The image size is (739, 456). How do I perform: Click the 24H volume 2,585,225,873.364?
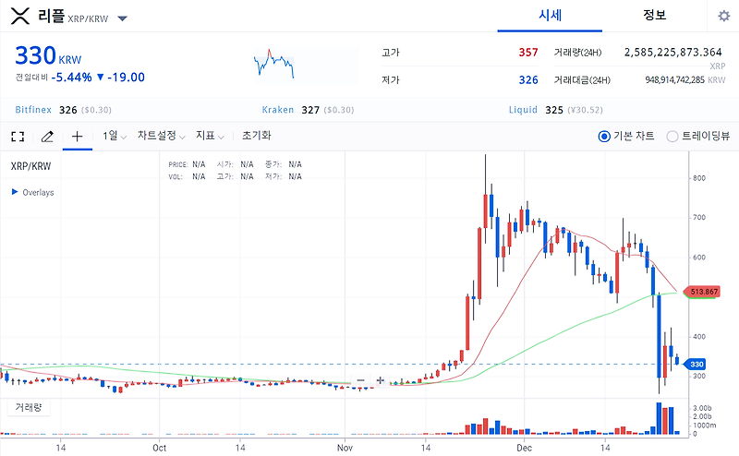[x=673, y=53]
